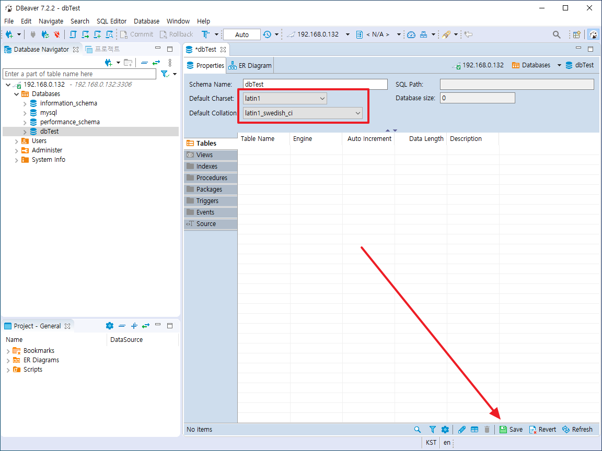Close the *dbTest editor tab
The image size is (602, 451).
point(223,50)
